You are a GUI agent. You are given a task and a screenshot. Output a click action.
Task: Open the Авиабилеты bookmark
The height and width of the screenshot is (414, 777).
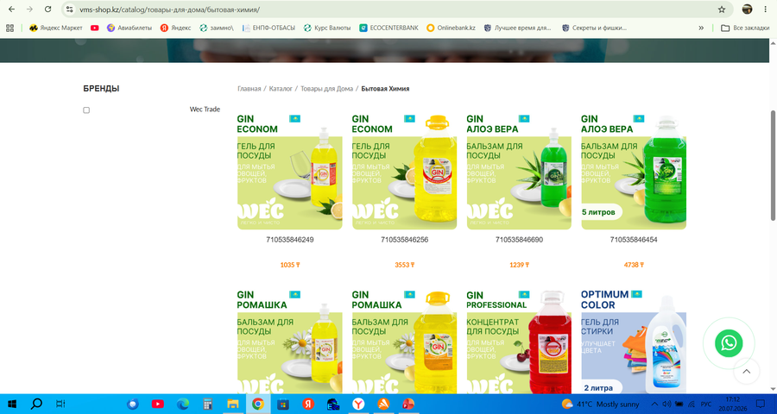tap(129, 28)
